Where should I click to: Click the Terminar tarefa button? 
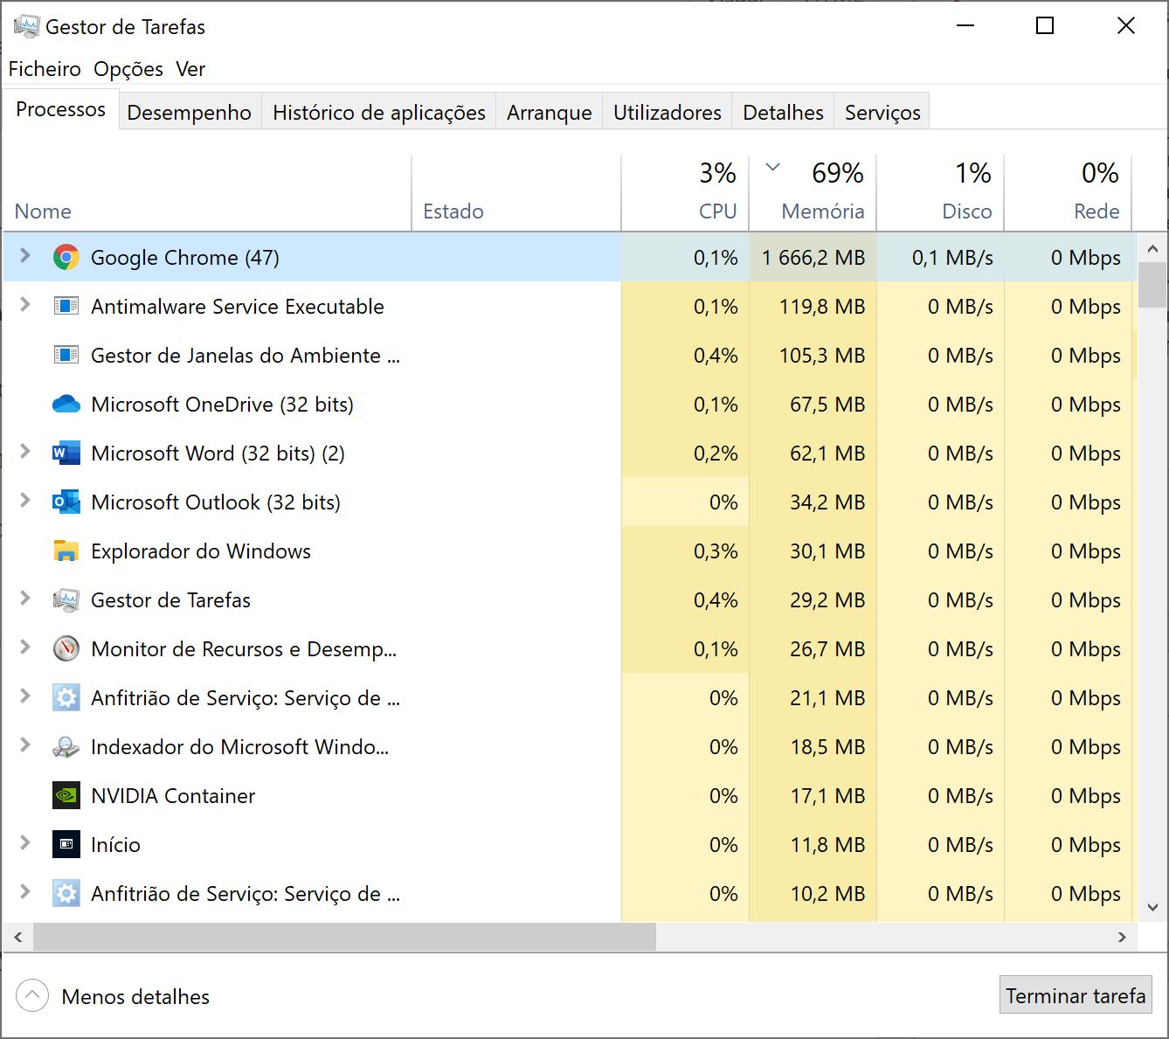[x=1076, y=995]
